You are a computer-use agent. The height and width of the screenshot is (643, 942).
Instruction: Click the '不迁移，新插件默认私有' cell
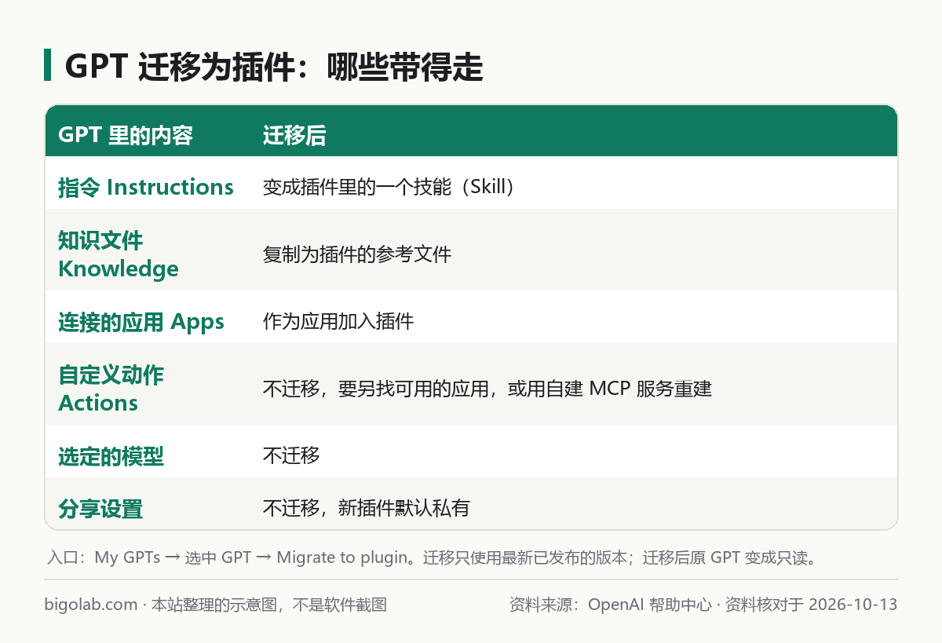click(366, 509)
